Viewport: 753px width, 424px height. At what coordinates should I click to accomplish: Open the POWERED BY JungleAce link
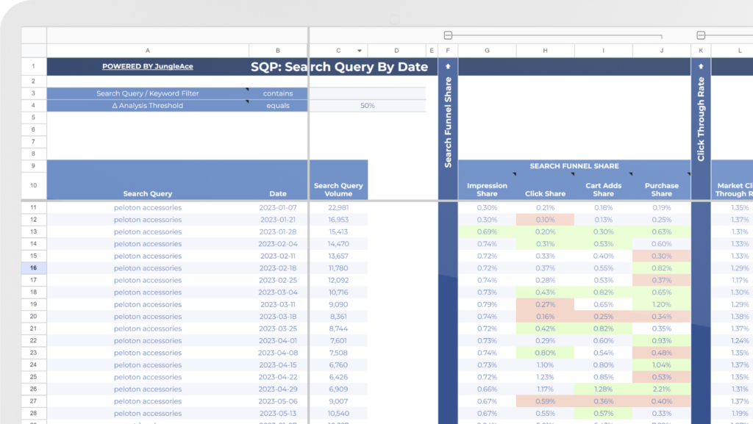click(x=147, y=66)
